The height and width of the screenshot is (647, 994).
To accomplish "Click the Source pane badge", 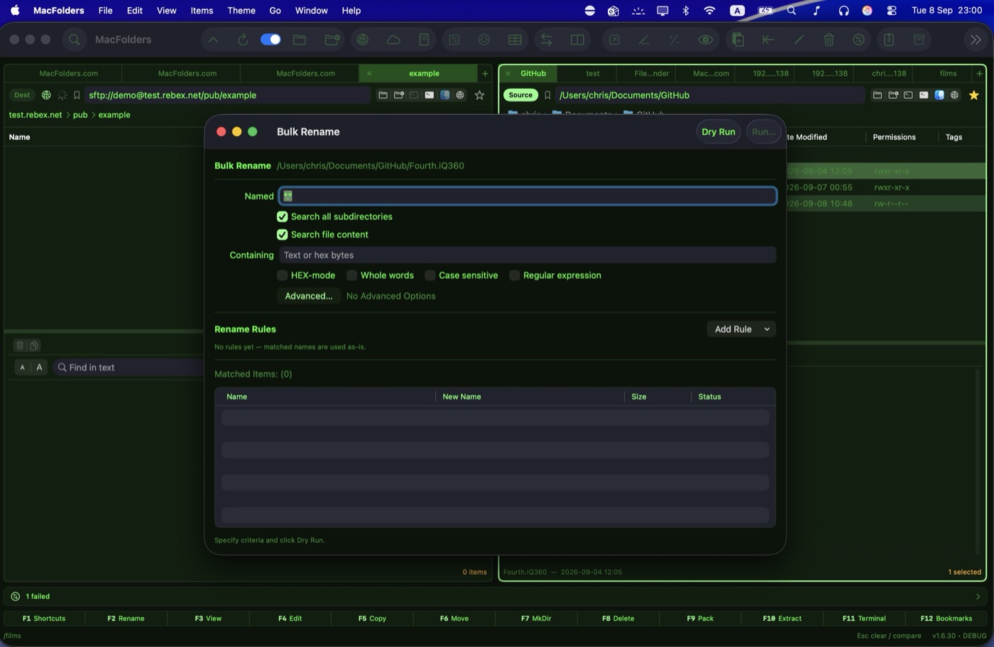I will tap(520, 95).
